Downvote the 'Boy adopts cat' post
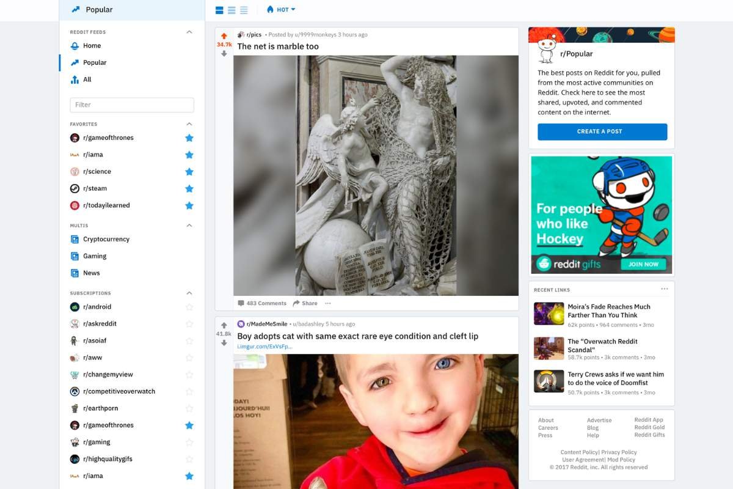This screenshot has width=733, height=489. [224, 343]
